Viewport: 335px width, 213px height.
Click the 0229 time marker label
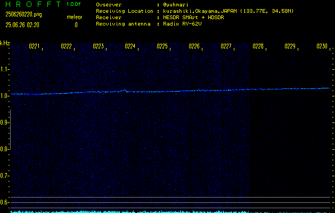click(x=290, y=46)
